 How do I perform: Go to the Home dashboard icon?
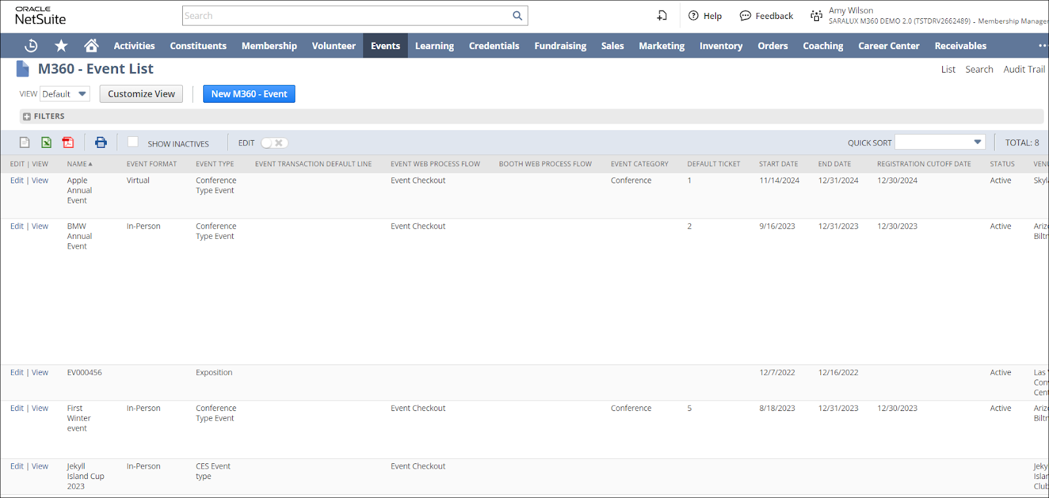(91, 46)
